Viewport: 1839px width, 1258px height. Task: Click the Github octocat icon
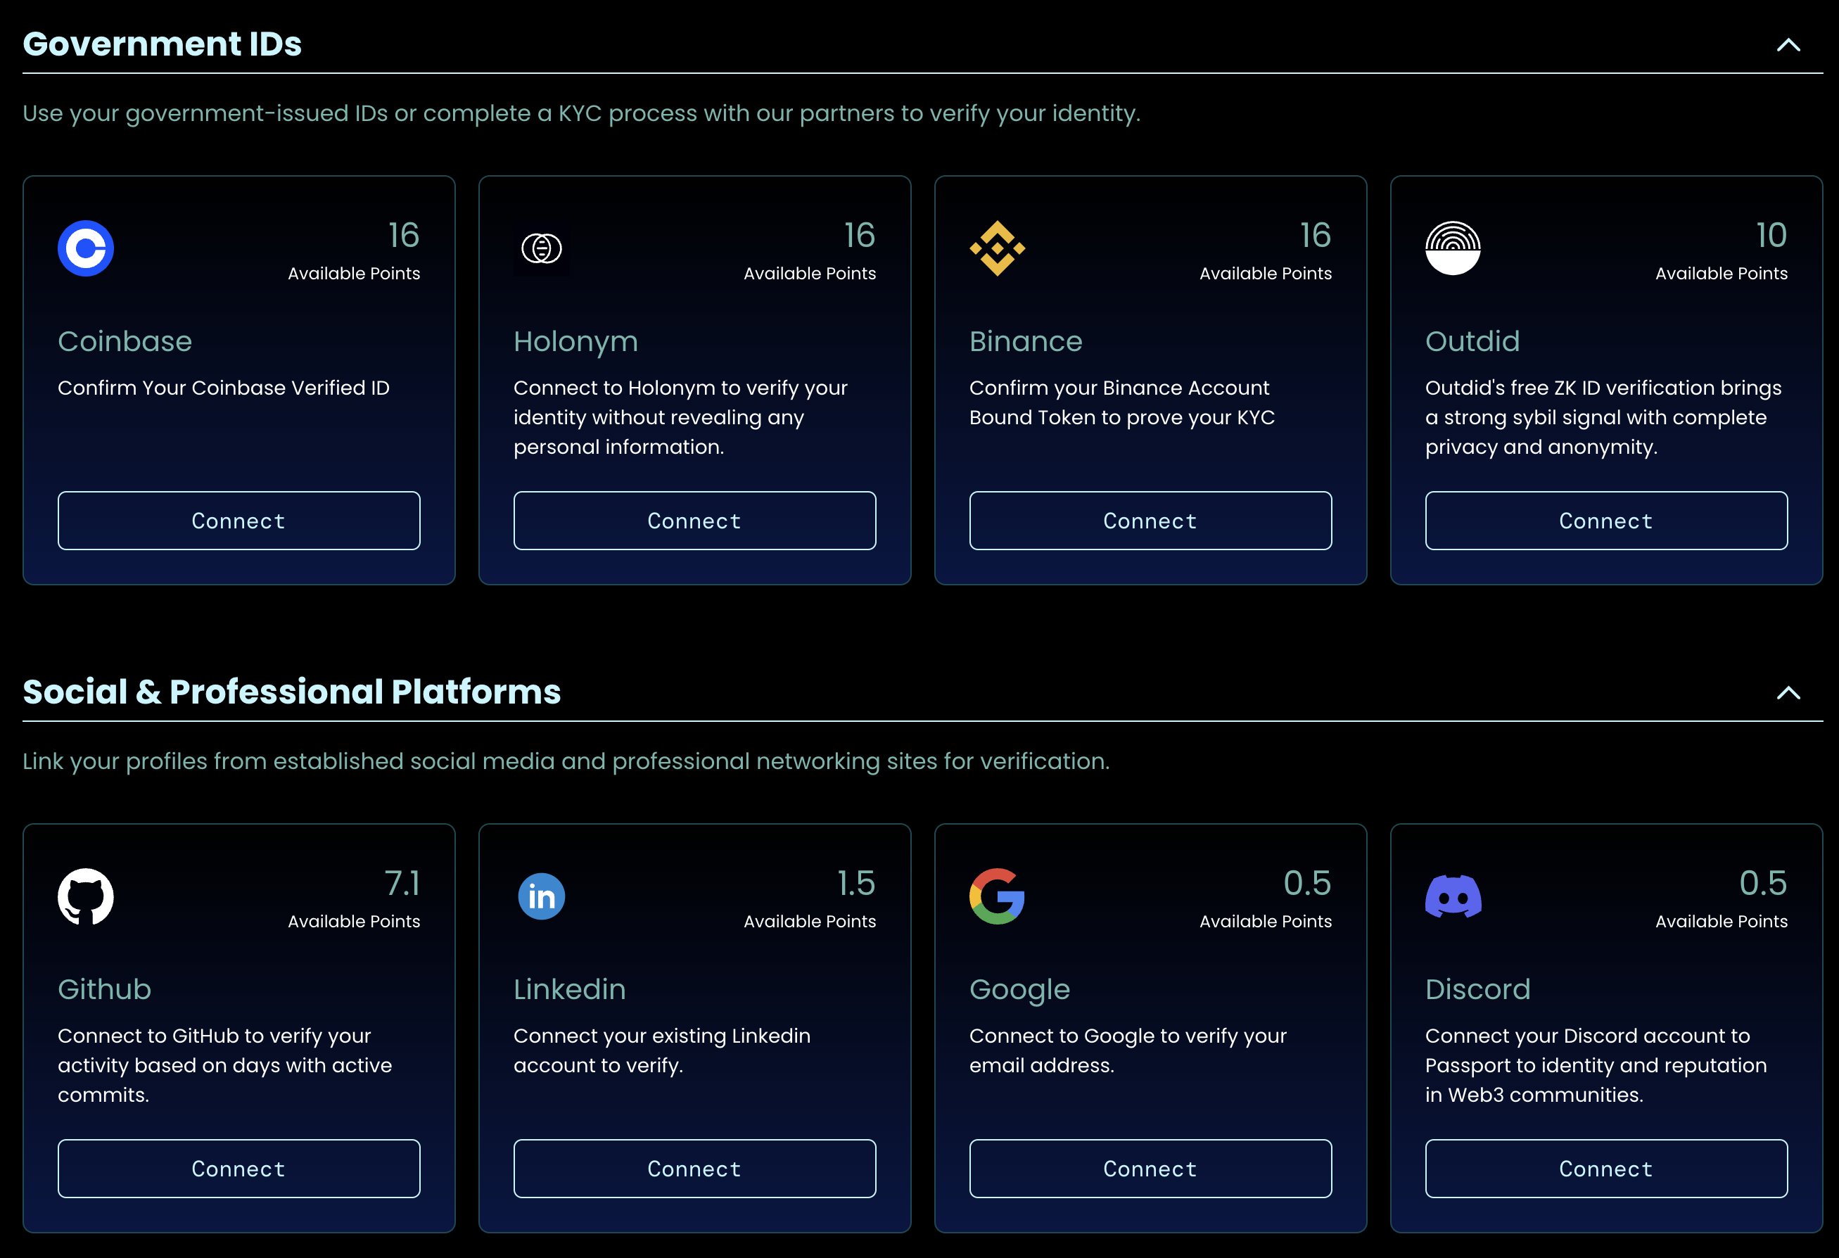pos(85,896)
